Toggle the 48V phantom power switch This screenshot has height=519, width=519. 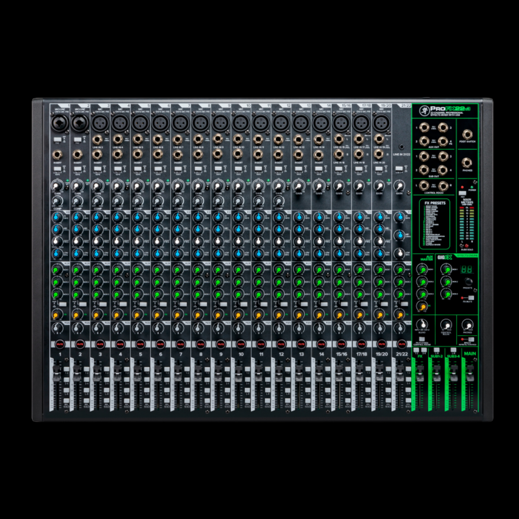462,193
